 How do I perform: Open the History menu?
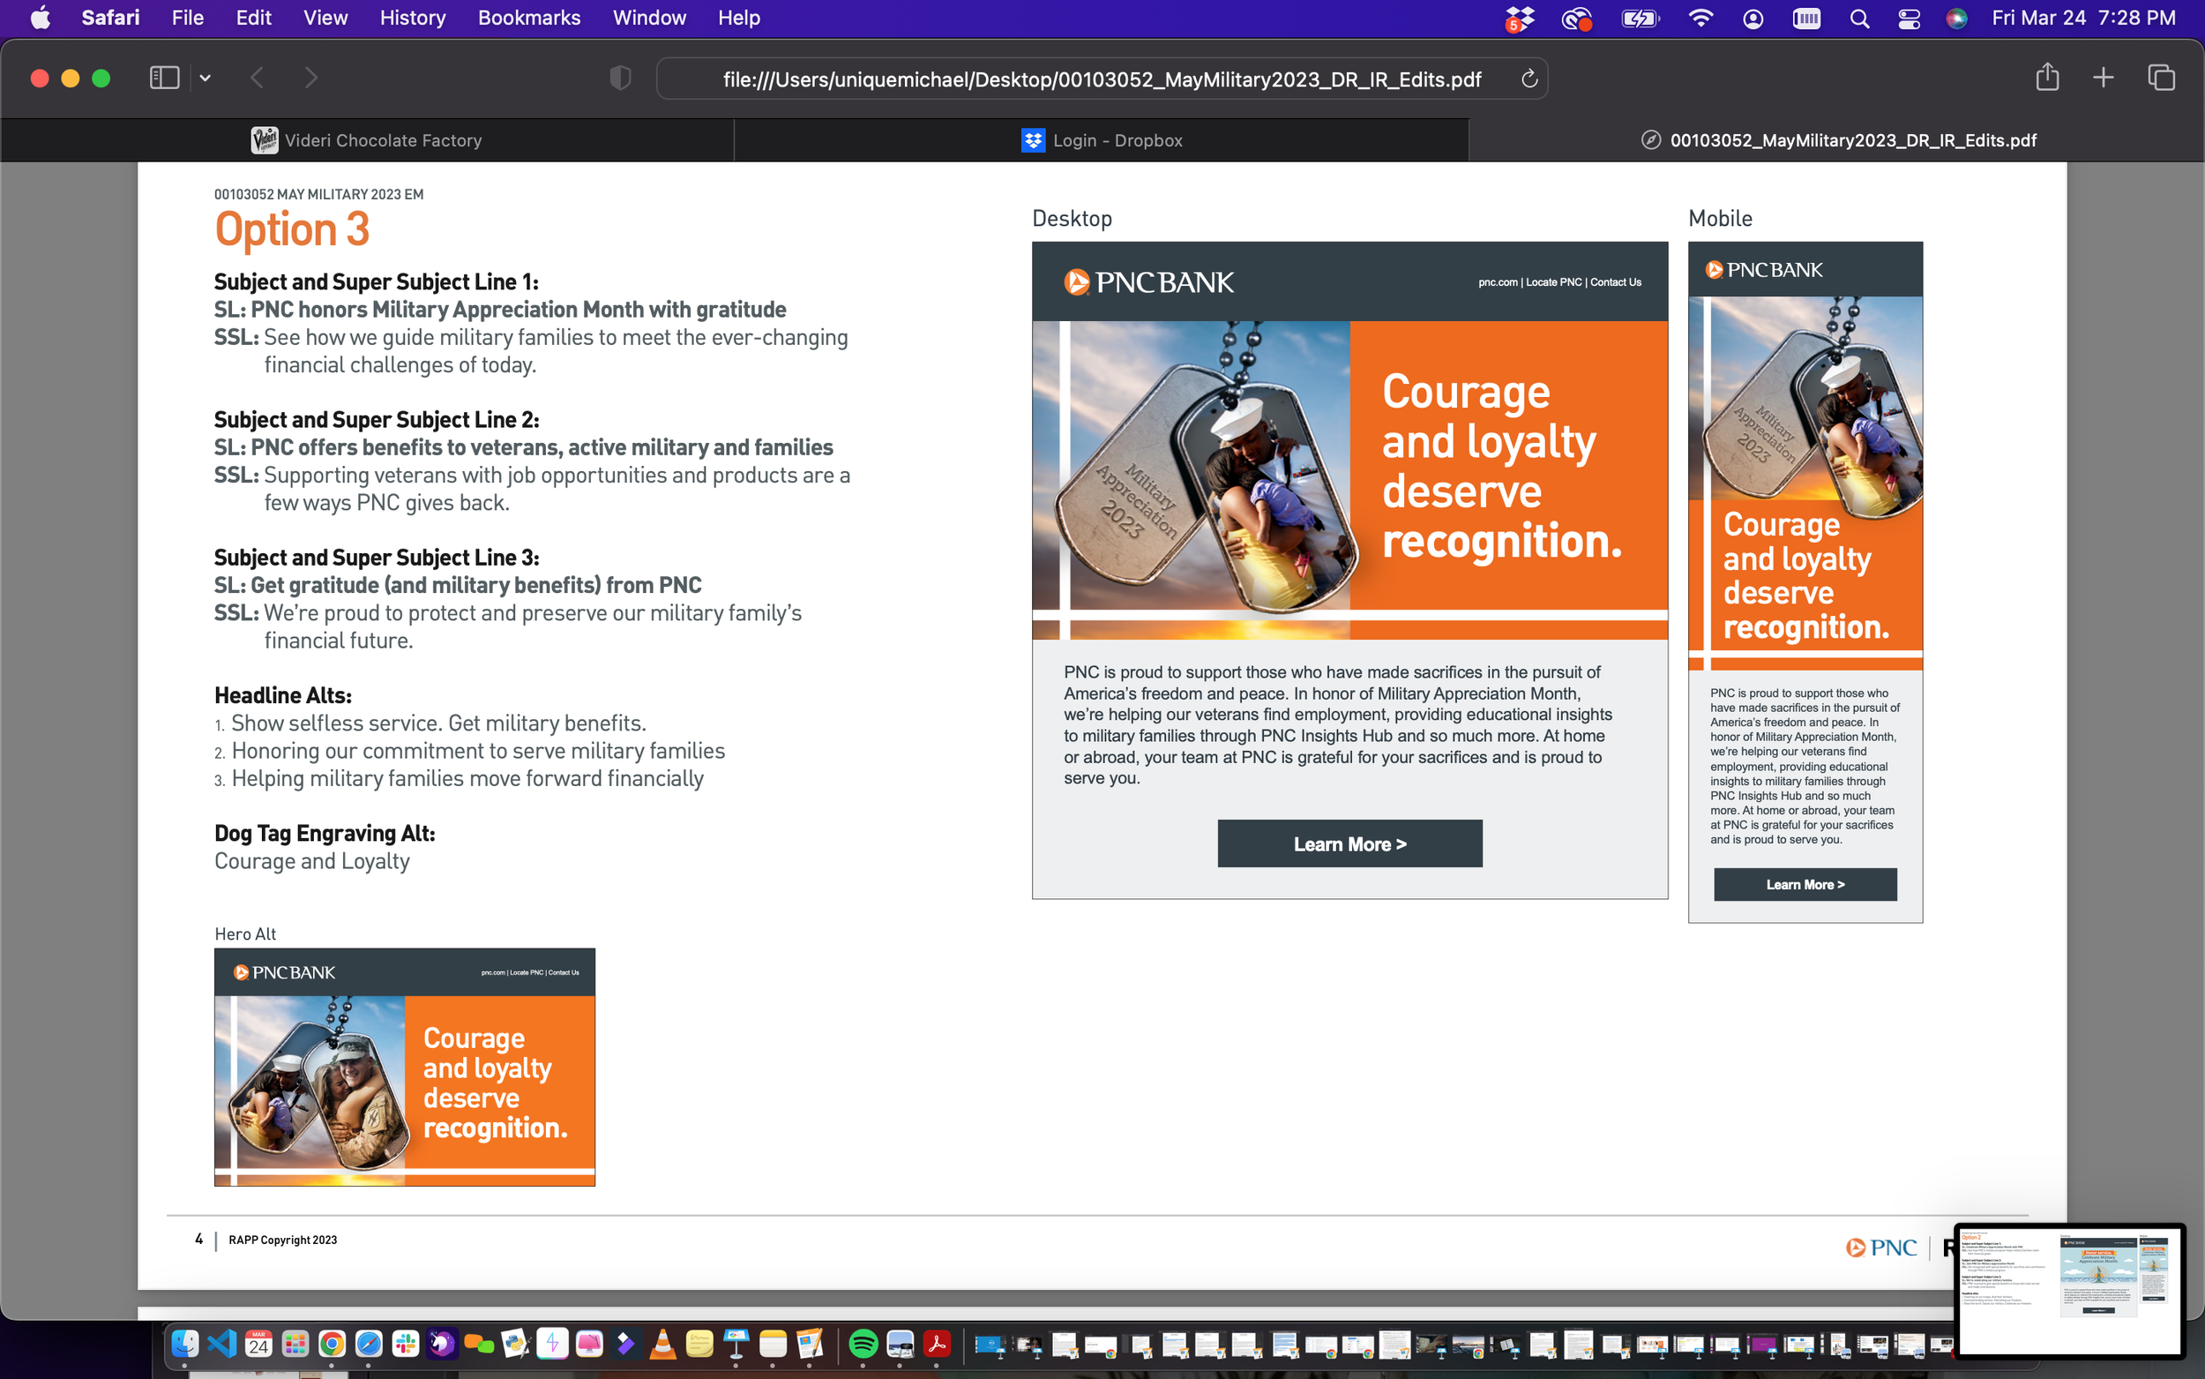[412, 18]
